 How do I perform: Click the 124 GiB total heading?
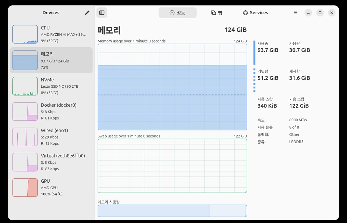pos(236,30)
